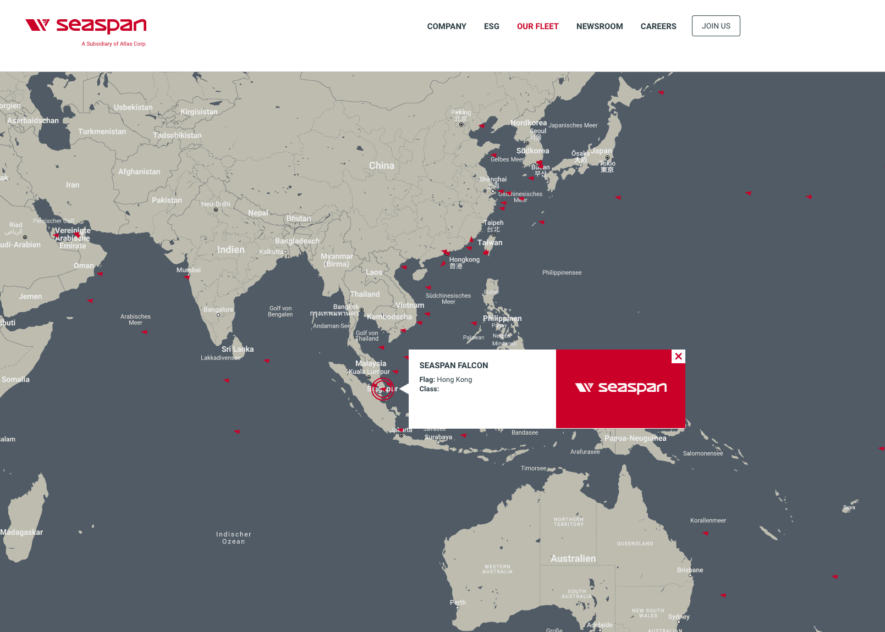The width and height of the screenshot is (885, 632).
Task: Open the Company menu
Action: 446,26
